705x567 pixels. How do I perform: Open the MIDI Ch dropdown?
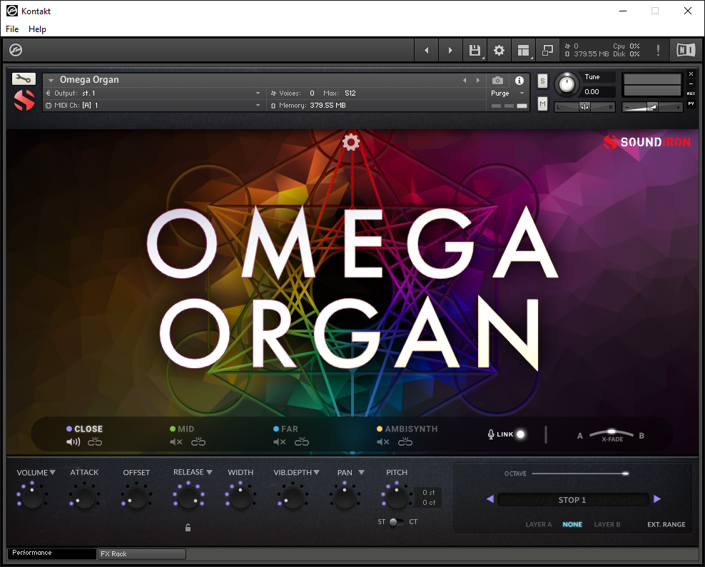[258, 105]
